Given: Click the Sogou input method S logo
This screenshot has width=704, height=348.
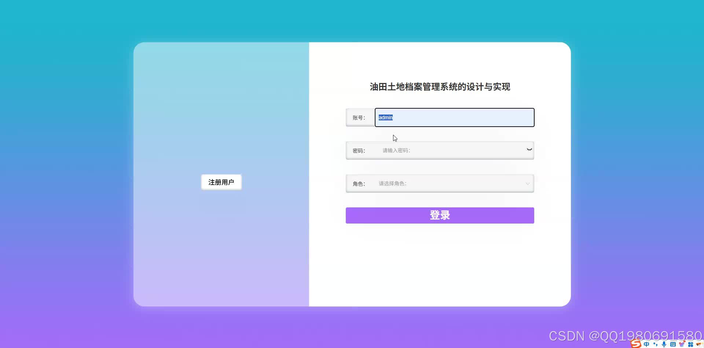Looking at the screenshot, I should click(635, 344).
